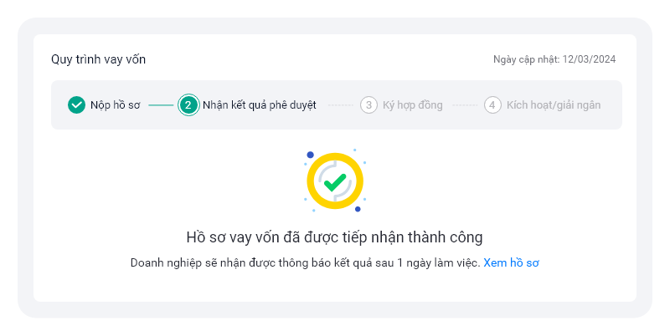Go to the "Ký hợp đồng" step
Screen dimensions: 670x336
pos(412,105)
